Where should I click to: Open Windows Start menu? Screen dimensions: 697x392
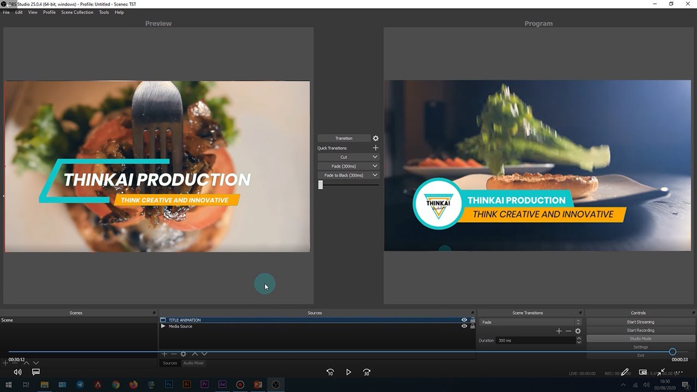(x=9, y=385)
